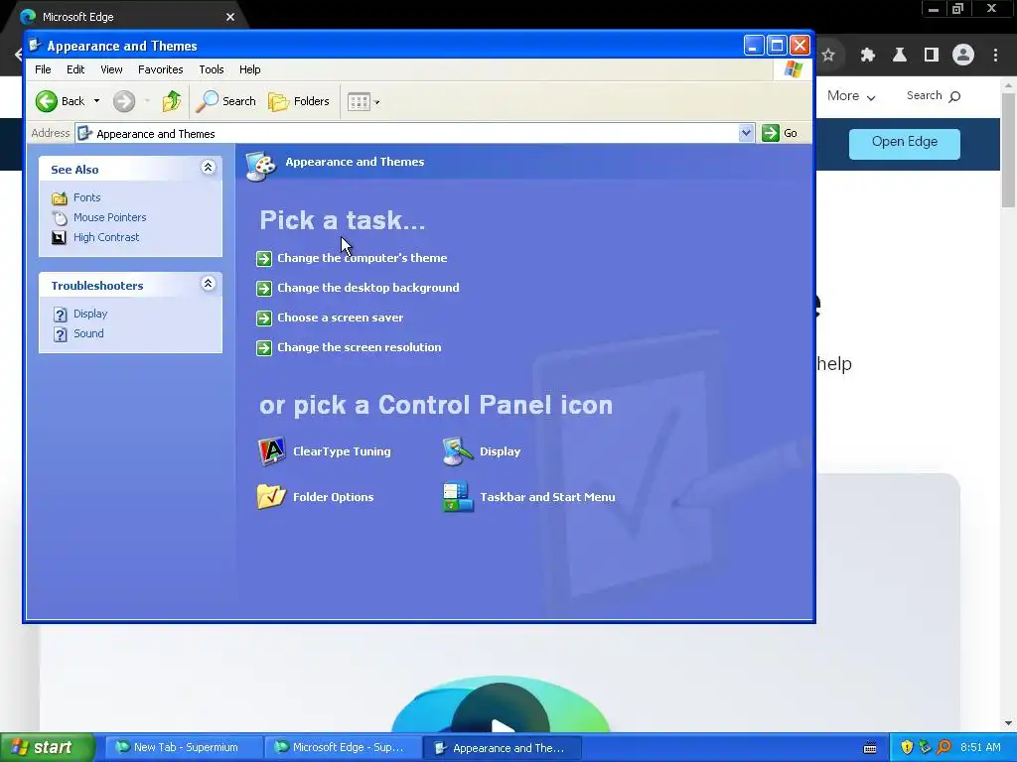Click the Address field text
The image size is (1017, 762).
[x=156, y=134]
